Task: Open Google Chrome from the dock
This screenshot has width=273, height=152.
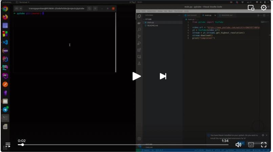Action: [5, 9]
